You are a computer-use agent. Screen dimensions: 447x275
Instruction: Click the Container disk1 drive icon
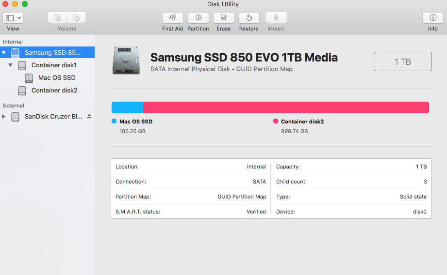(22, 65)
